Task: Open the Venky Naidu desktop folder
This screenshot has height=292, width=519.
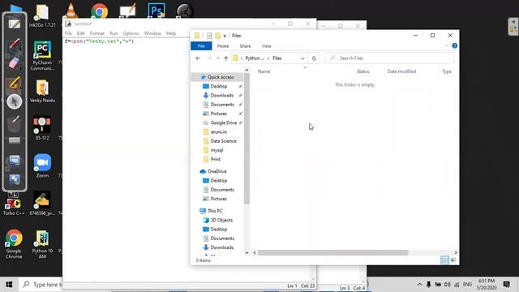Action: (42, 91)
